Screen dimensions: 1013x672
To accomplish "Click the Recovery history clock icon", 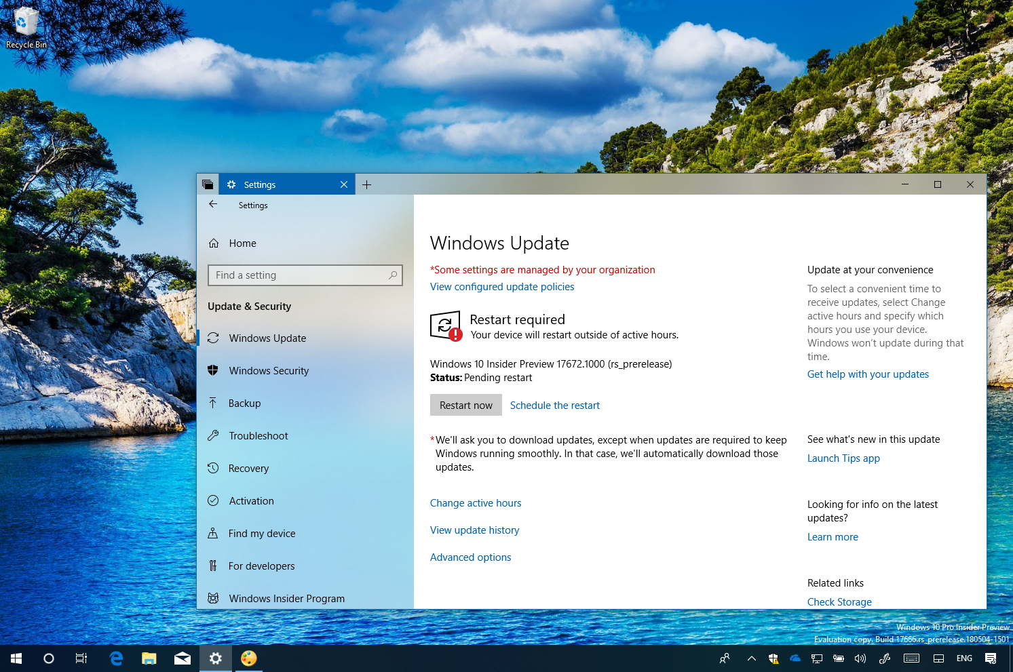I will (x=213, y=468).
